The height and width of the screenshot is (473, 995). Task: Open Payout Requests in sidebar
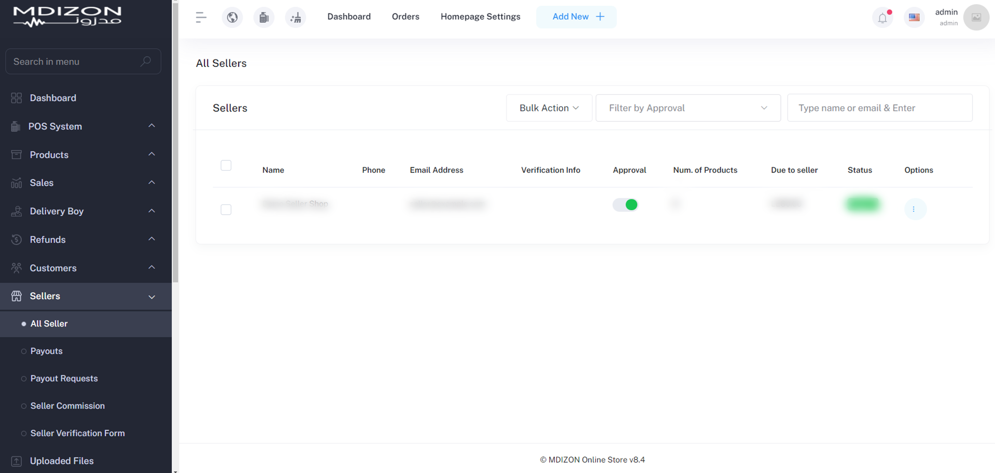(x=64, y=379)
